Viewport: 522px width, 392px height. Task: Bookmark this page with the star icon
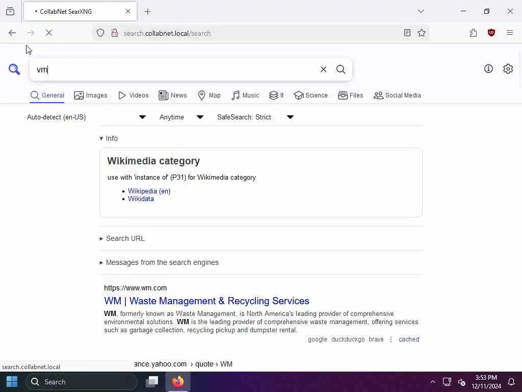click(x=422, y=33)
